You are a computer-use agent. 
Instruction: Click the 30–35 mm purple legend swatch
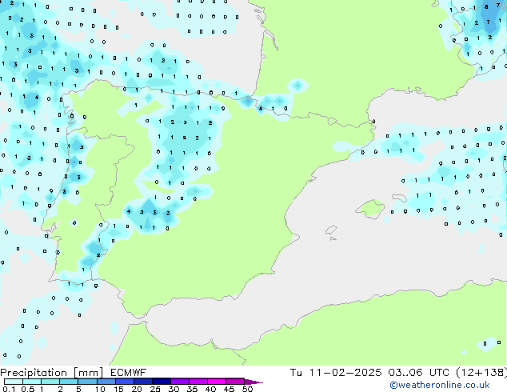179,382
